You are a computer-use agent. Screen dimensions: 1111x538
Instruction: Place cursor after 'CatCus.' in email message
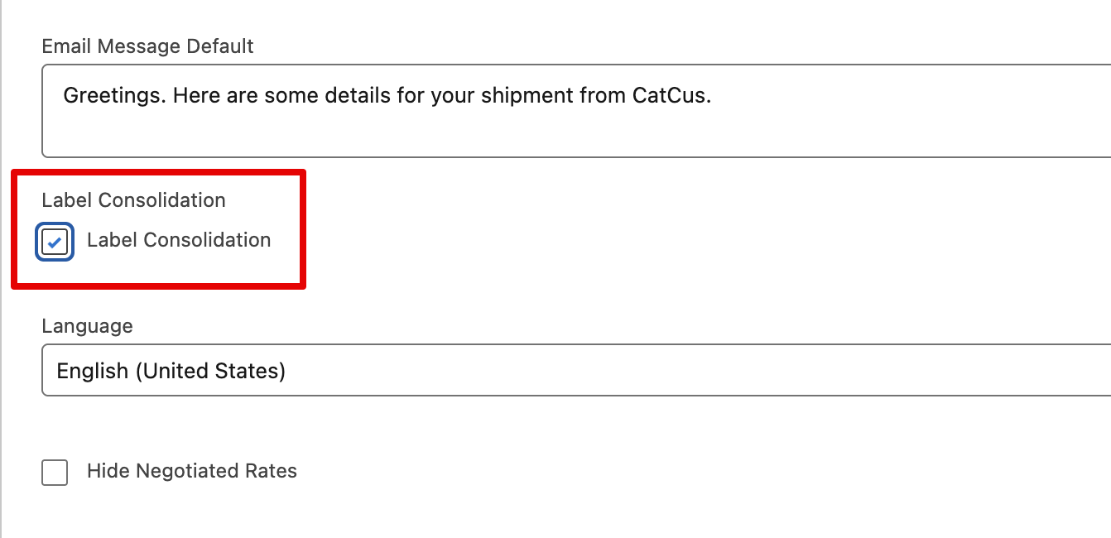tap(714, 96)
